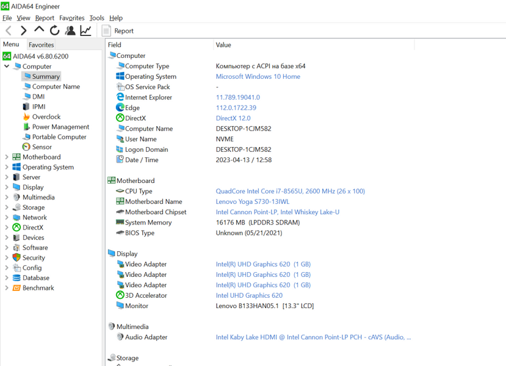Select the DMI tree item
506x366 pixels.
coord(38,96)
